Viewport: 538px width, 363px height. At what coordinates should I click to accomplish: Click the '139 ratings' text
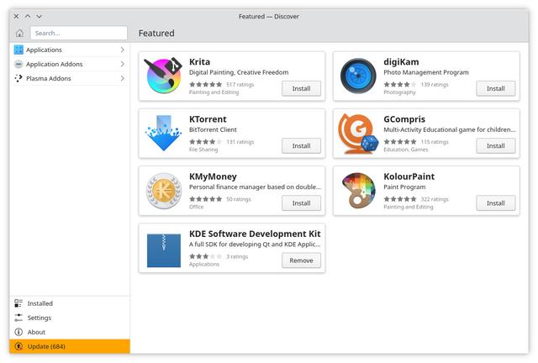tap(435, 84)
